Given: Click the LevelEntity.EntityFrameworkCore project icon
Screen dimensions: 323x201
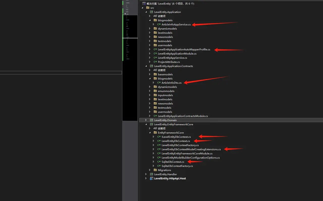Looking at the screenshot, I should 151,124.
